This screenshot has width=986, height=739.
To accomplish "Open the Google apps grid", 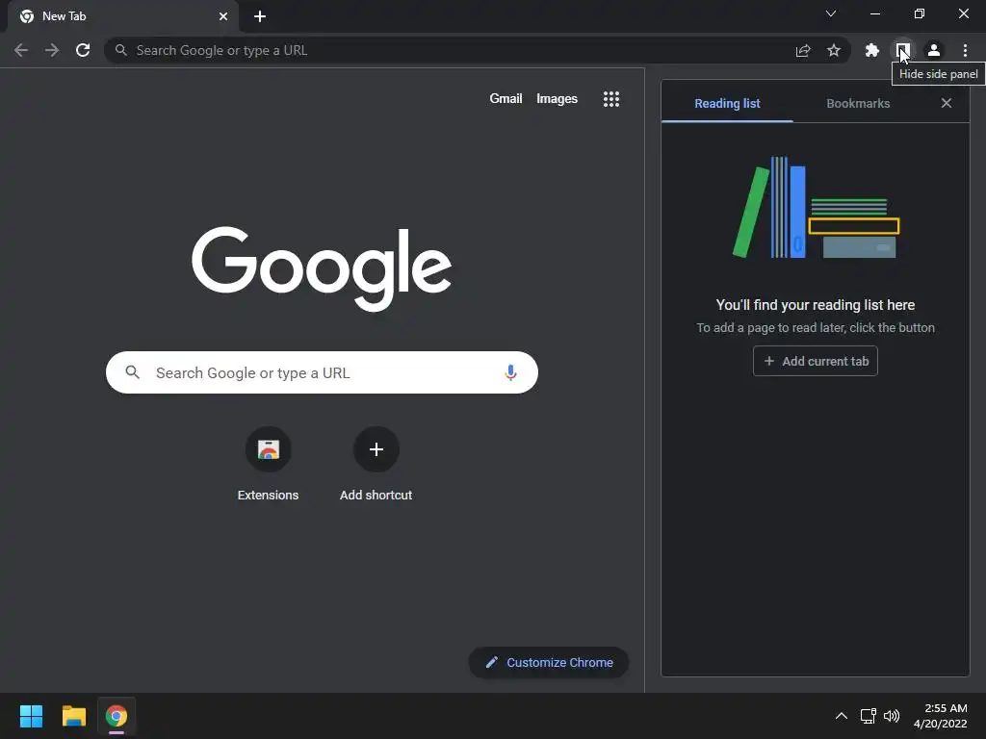I will 611,99.
